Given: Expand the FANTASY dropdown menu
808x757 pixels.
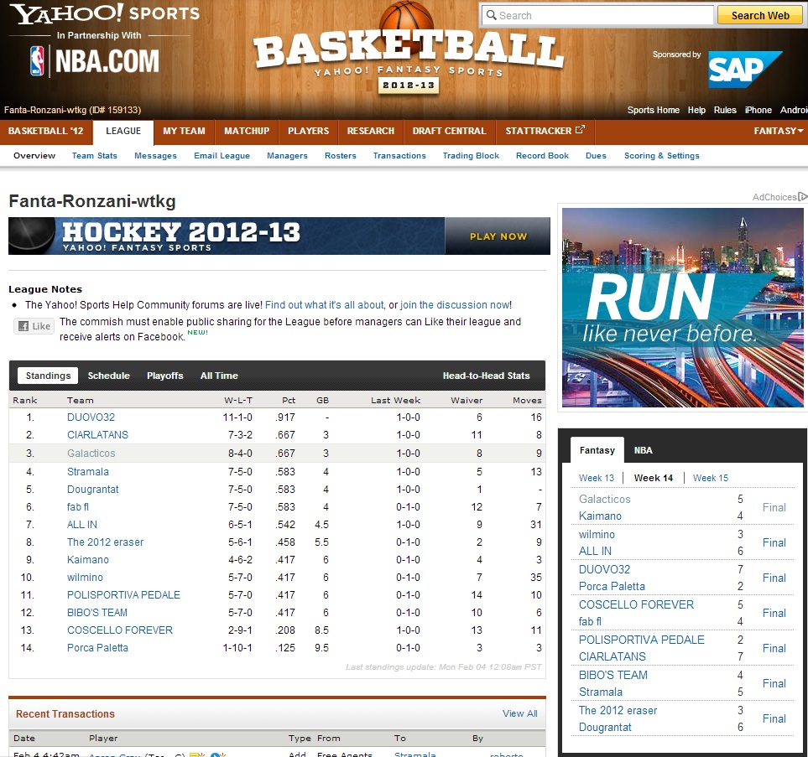Looking at the screenshot, I should pos(778,131).
